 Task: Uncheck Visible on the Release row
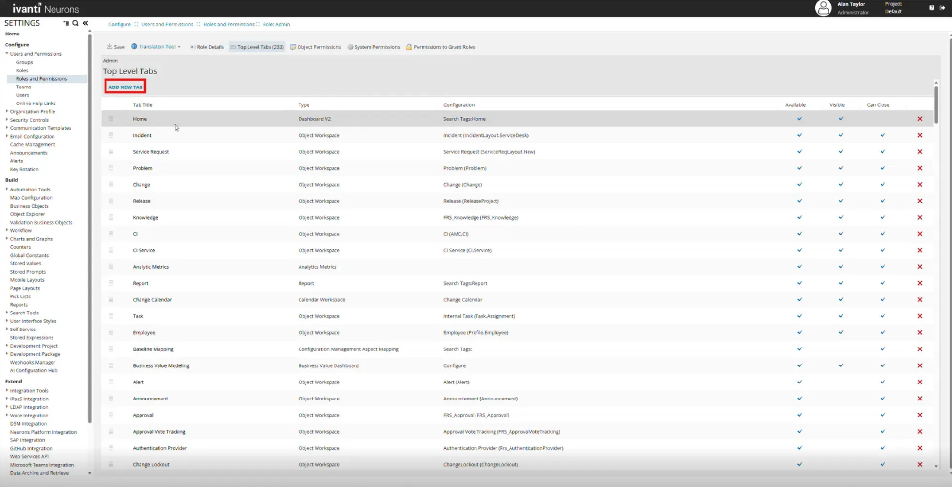(841, 201)
